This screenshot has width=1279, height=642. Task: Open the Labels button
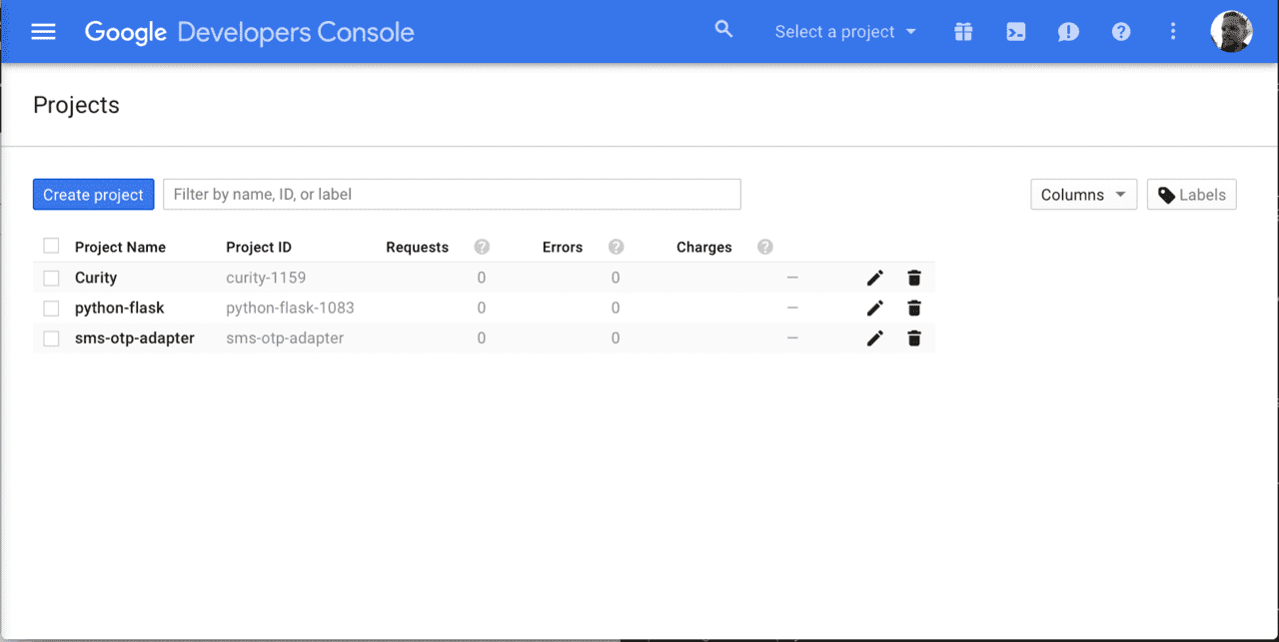coord(1191,194)
